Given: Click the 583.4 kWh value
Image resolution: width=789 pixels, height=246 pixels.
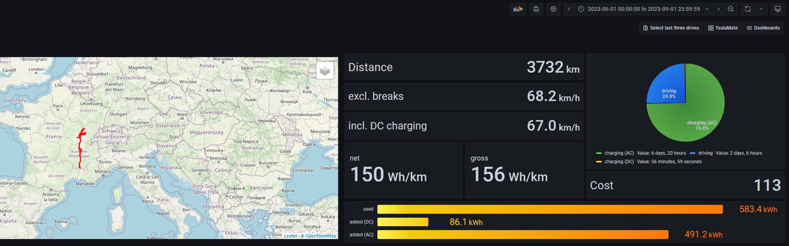Looking at the screenshot, I should coord(758,210).
